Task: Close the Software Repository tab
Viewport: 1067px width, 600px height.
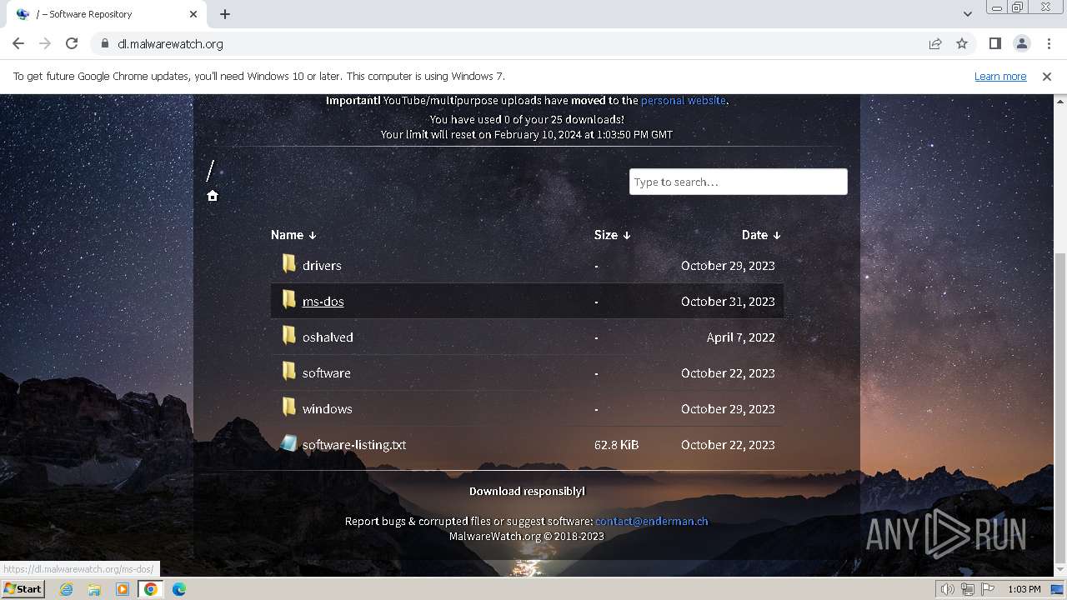Action: pos(193,14)
